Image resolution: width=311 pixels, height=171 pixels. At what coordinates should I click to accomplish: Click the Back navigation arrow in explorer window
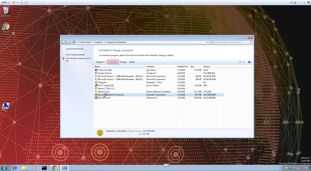[x=64, y=42]
